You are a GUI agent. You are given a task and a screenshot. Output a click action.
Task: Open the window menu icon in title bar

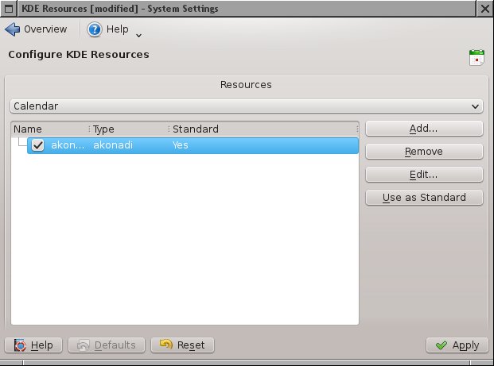(9, 9)
